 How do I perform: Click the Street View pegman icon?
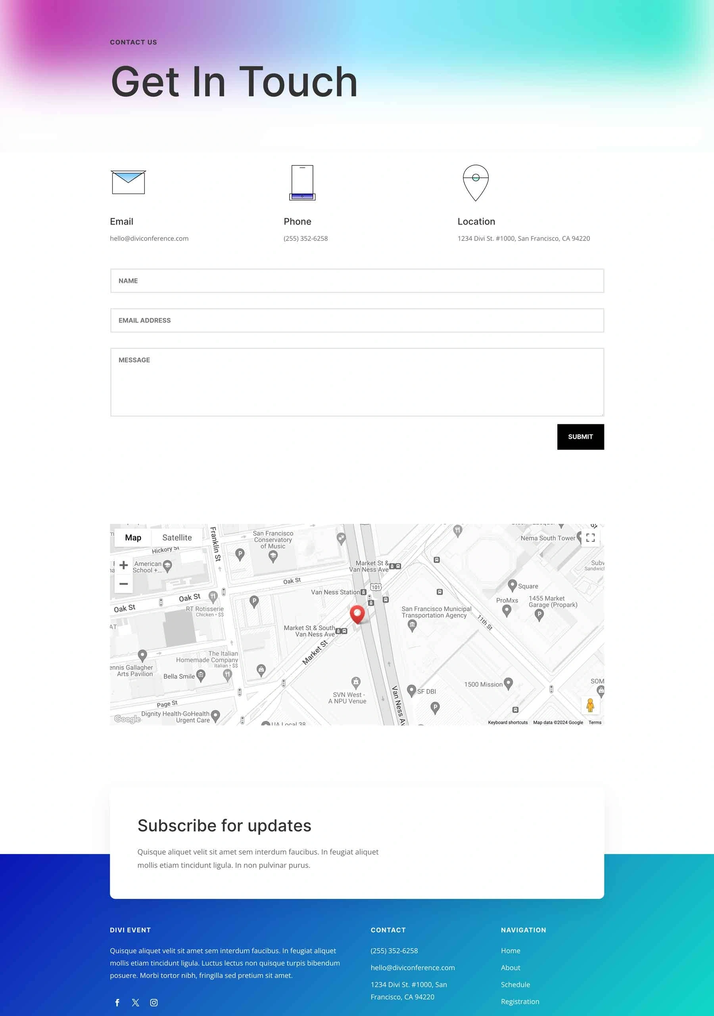(590, 705)
